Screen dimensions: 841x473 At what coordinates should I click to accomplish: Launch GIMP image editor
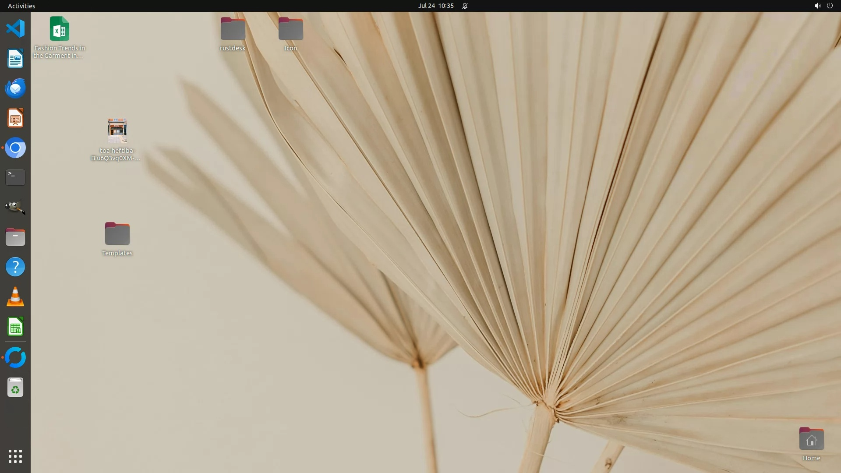(x=15, y=207)
